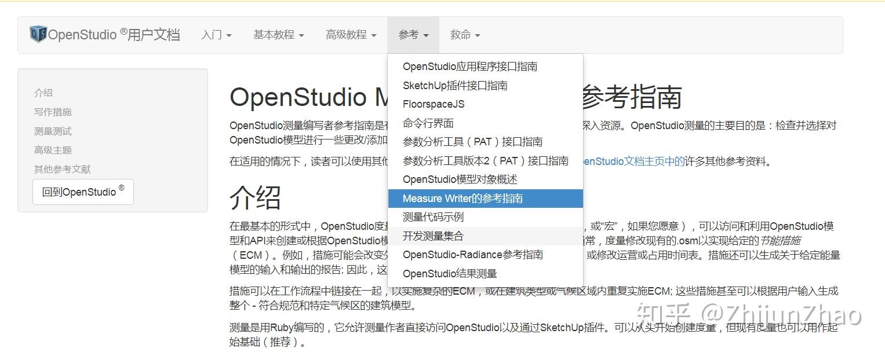Choose OpenStudio-Radiance参考指南 option
The image size is (885, 356).
coord(473,254)
